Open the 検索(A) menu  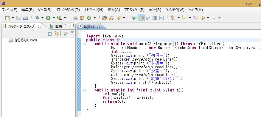pos(114,10)
